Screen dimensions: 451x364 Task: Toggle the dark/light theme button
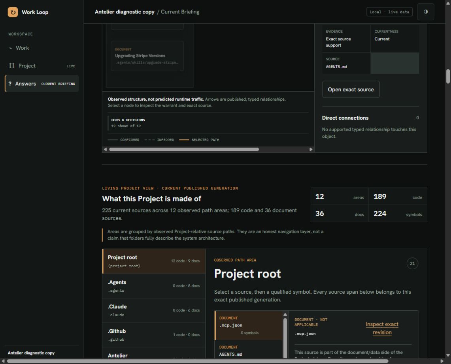click(x=425, y=12)
